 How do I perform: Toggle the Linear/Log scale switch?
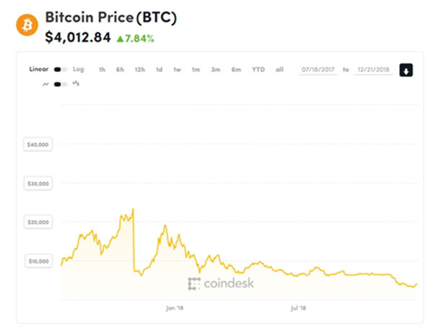[61, 69]
